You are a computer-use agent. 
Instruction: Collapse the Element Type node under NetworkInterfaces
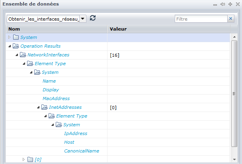point(24,64)
